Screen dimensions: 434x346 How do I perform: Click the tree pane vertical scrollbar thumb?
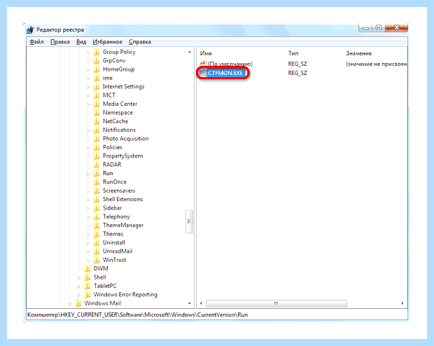[189, 221]
